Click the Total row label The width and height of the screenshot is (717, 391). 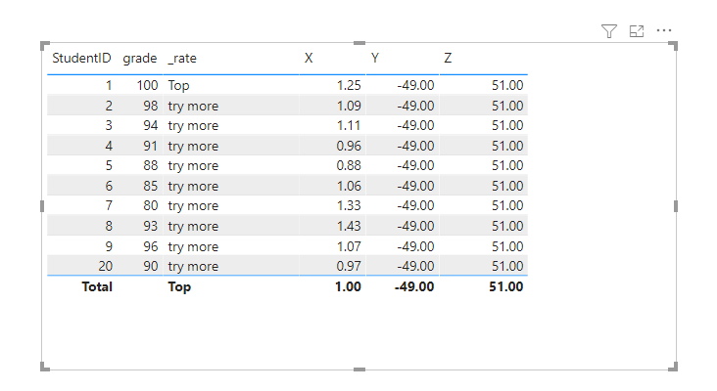click(97, 287)
